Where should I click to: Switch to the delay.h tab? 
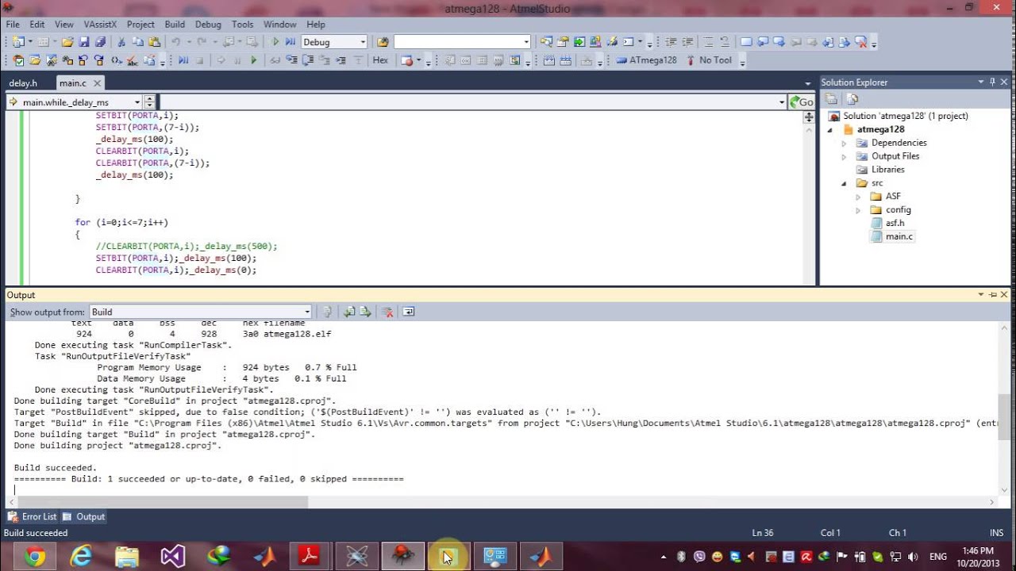23,82
